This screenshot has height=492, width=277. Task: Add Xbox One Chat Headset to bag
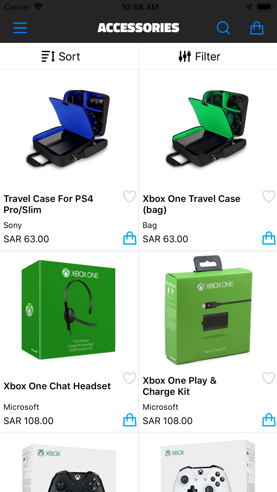coord(130,420)
